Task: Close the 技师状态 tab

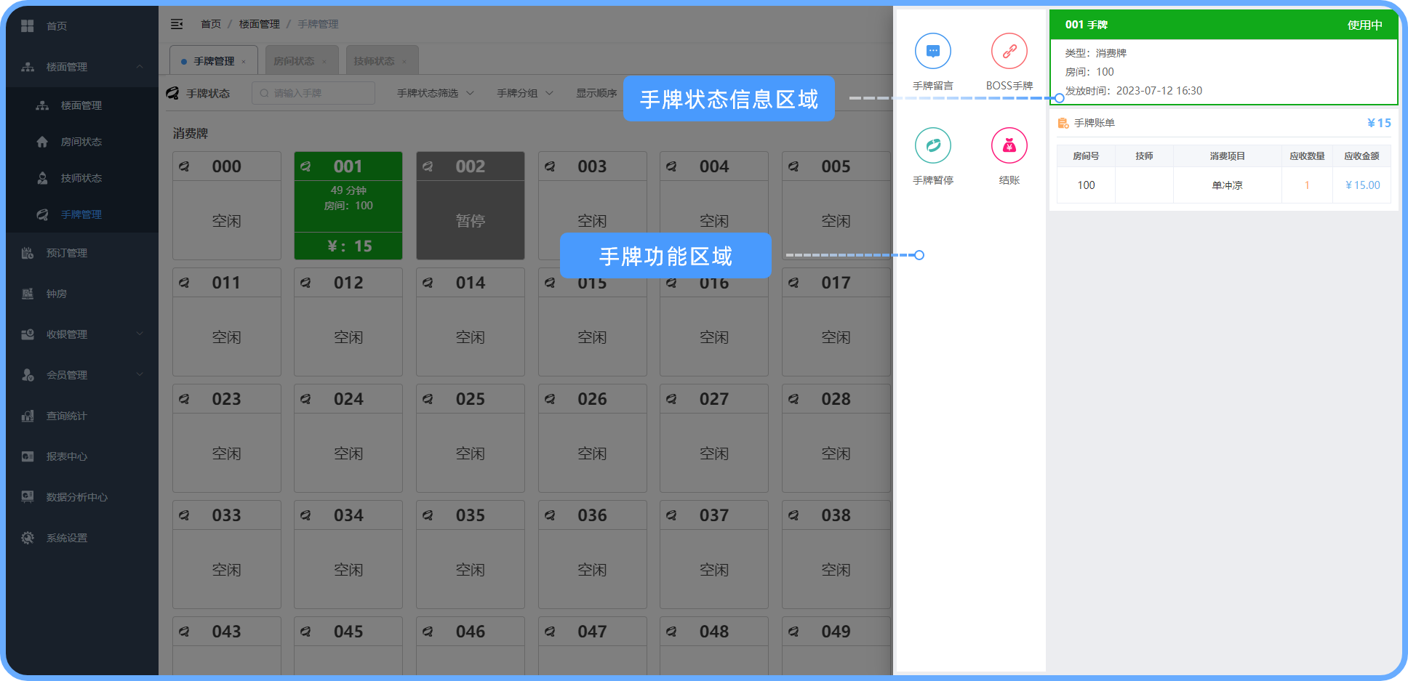Action: (x=404, y=62)
